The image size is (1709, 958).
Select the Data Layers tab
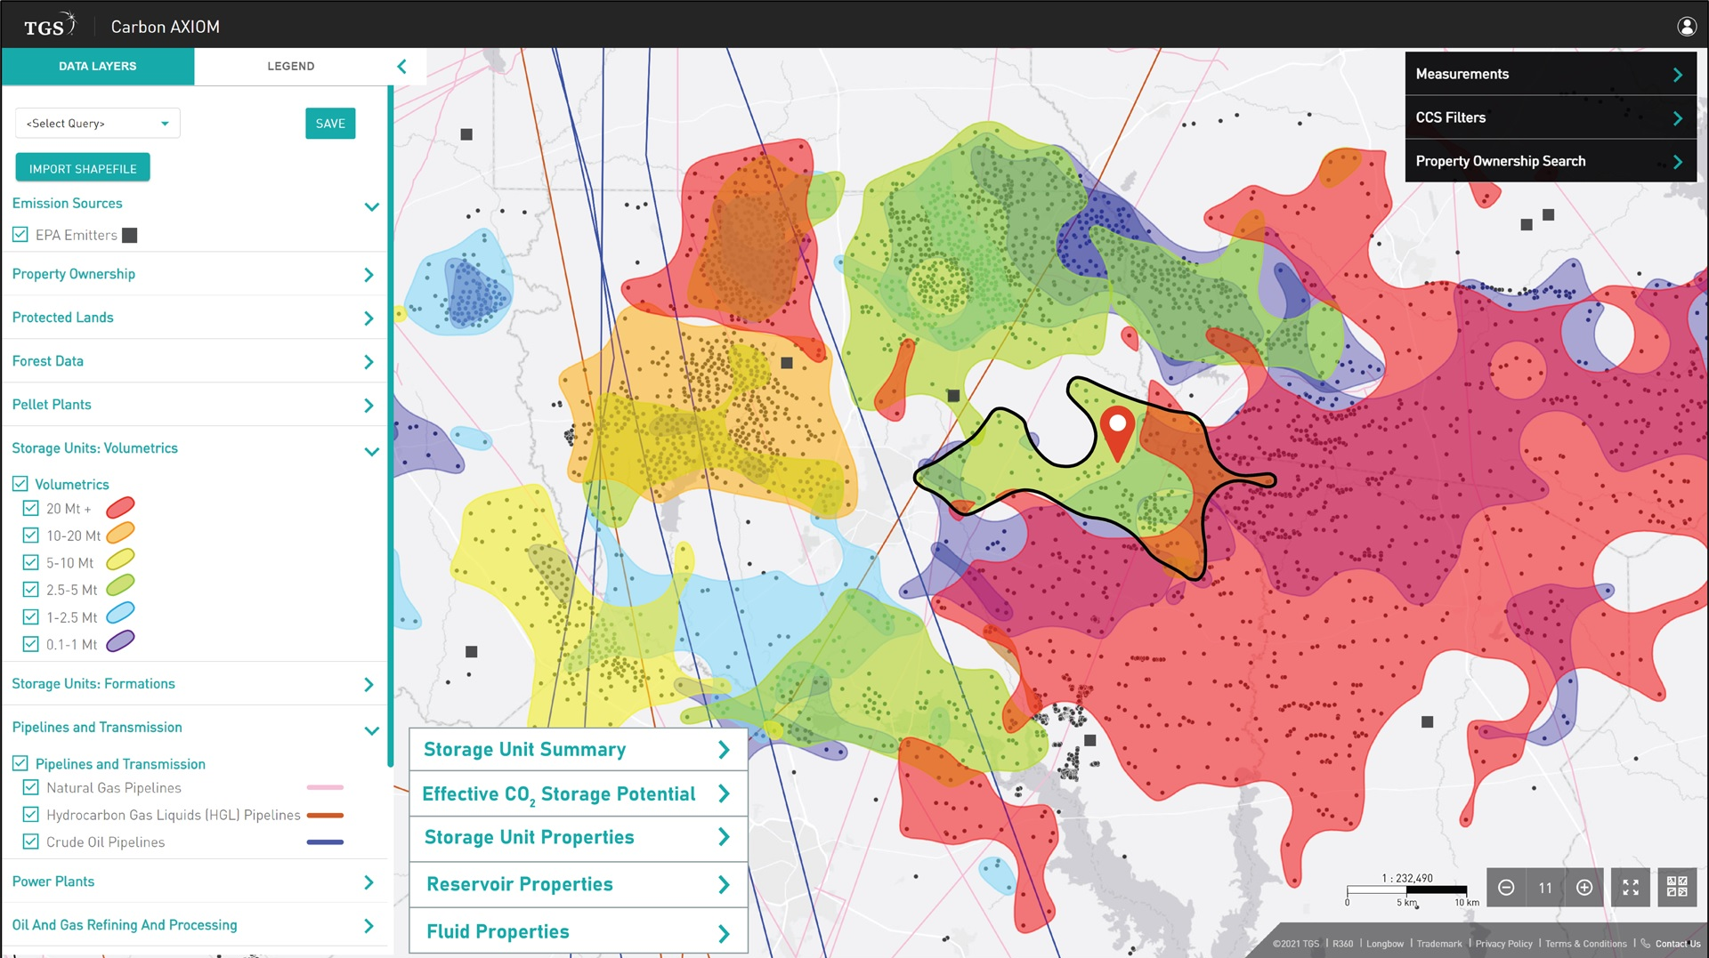pyautogui.click(x=98, y=67)
